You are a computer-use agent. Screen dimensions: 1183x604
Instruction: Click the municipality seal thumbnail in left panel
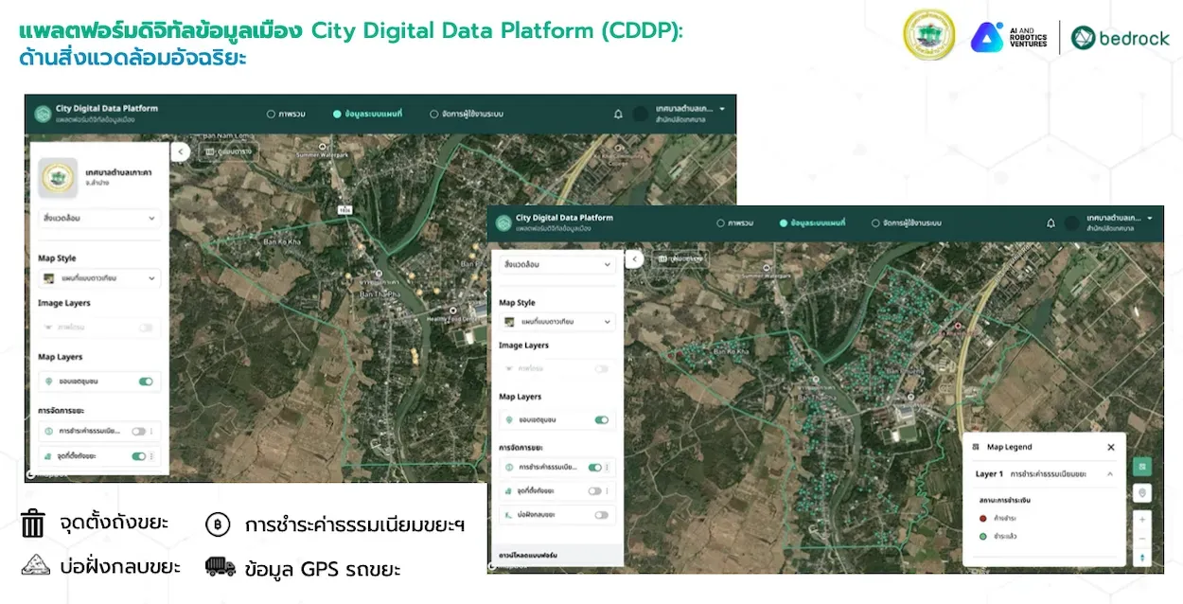click(x=57, y=177)
